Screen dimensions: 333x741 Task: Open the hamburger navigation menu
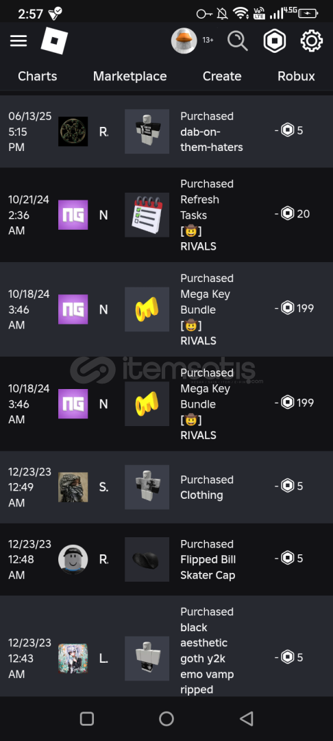(18, 40)
